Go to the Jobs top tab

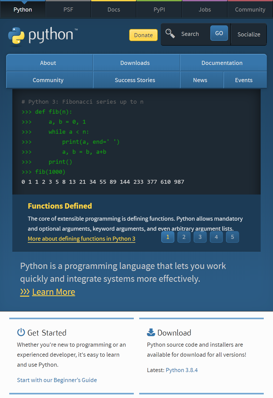(x=205, y=9)
